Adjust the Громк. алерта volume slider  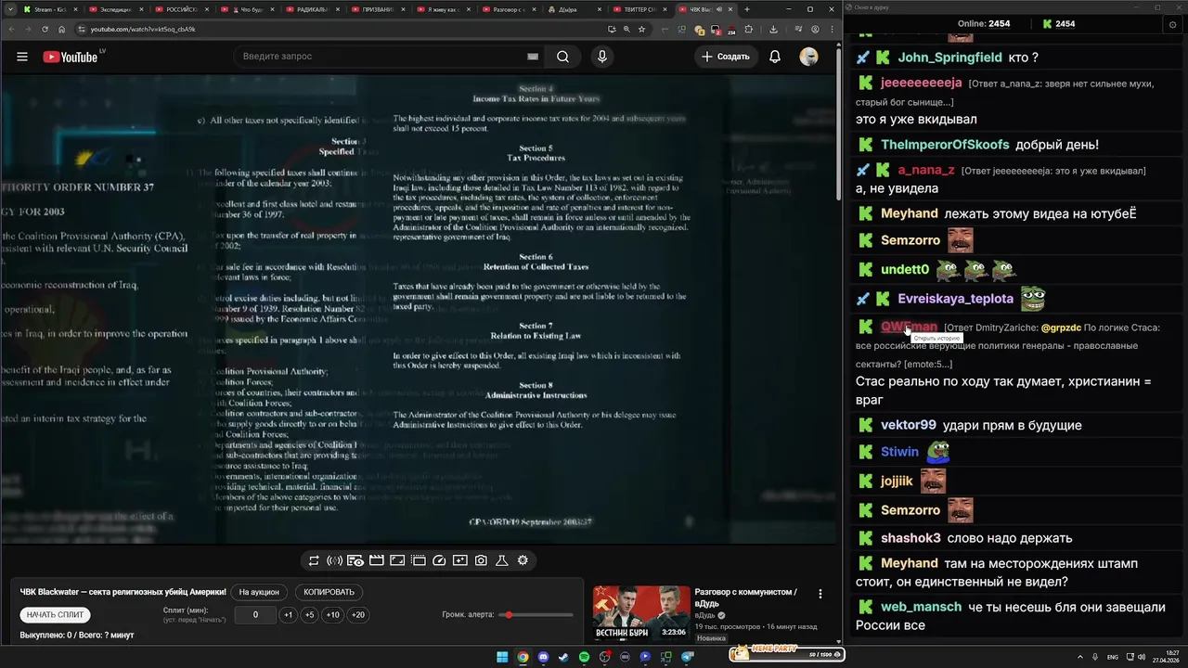536,615
